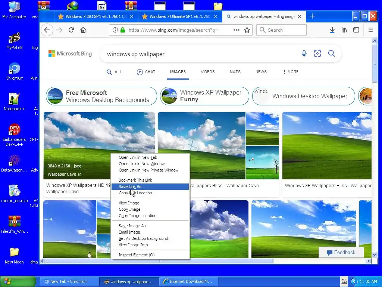
Task: Choose Open Link in New Window
Action: pos(150,164)
